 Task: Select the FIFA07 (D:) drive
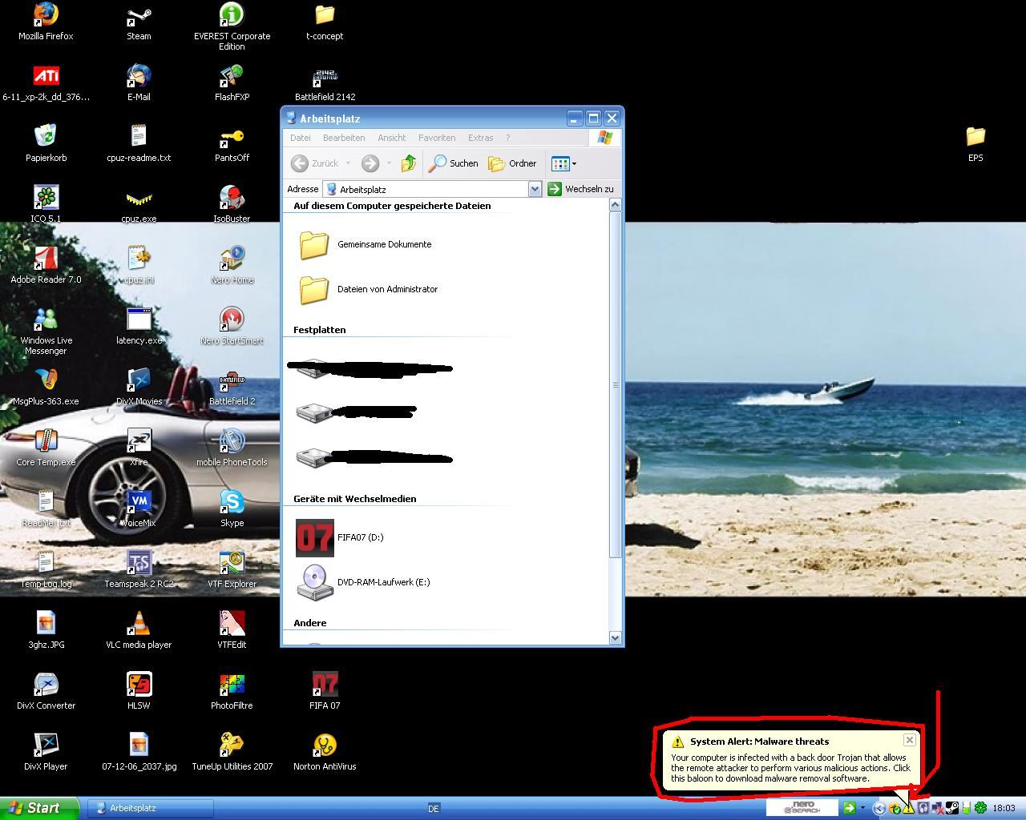(341, 537)
